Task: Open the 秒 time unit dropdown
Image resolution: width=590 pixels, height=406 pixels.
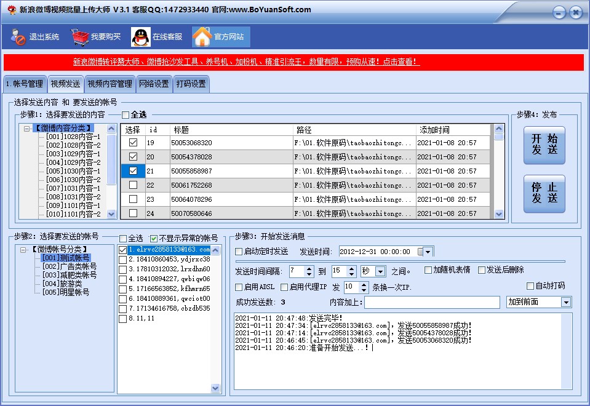Action: 380,271
